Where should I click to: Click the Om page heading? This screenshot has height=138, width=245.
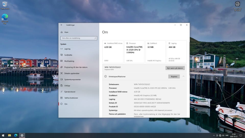[x=105, y=32]
